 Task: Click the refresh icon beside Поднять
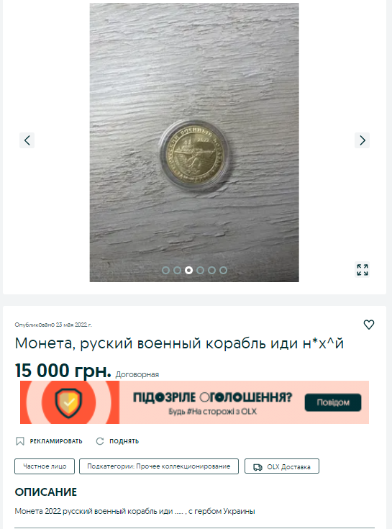pos(100,441)
